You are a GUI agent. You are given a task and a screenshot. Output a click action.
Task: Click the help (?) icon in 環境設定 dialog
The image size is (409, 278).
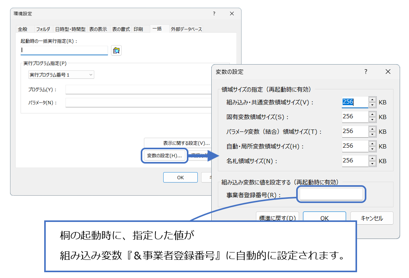[x=214, y=14]
